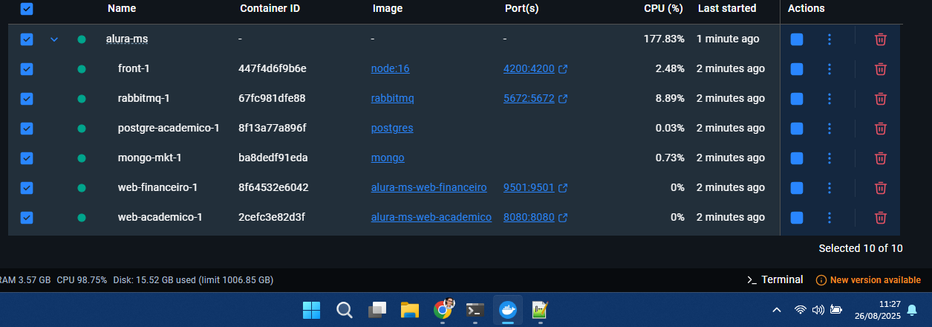Open the rabbitmq image link
Screen dimensions: 932x327
[393, 99]
